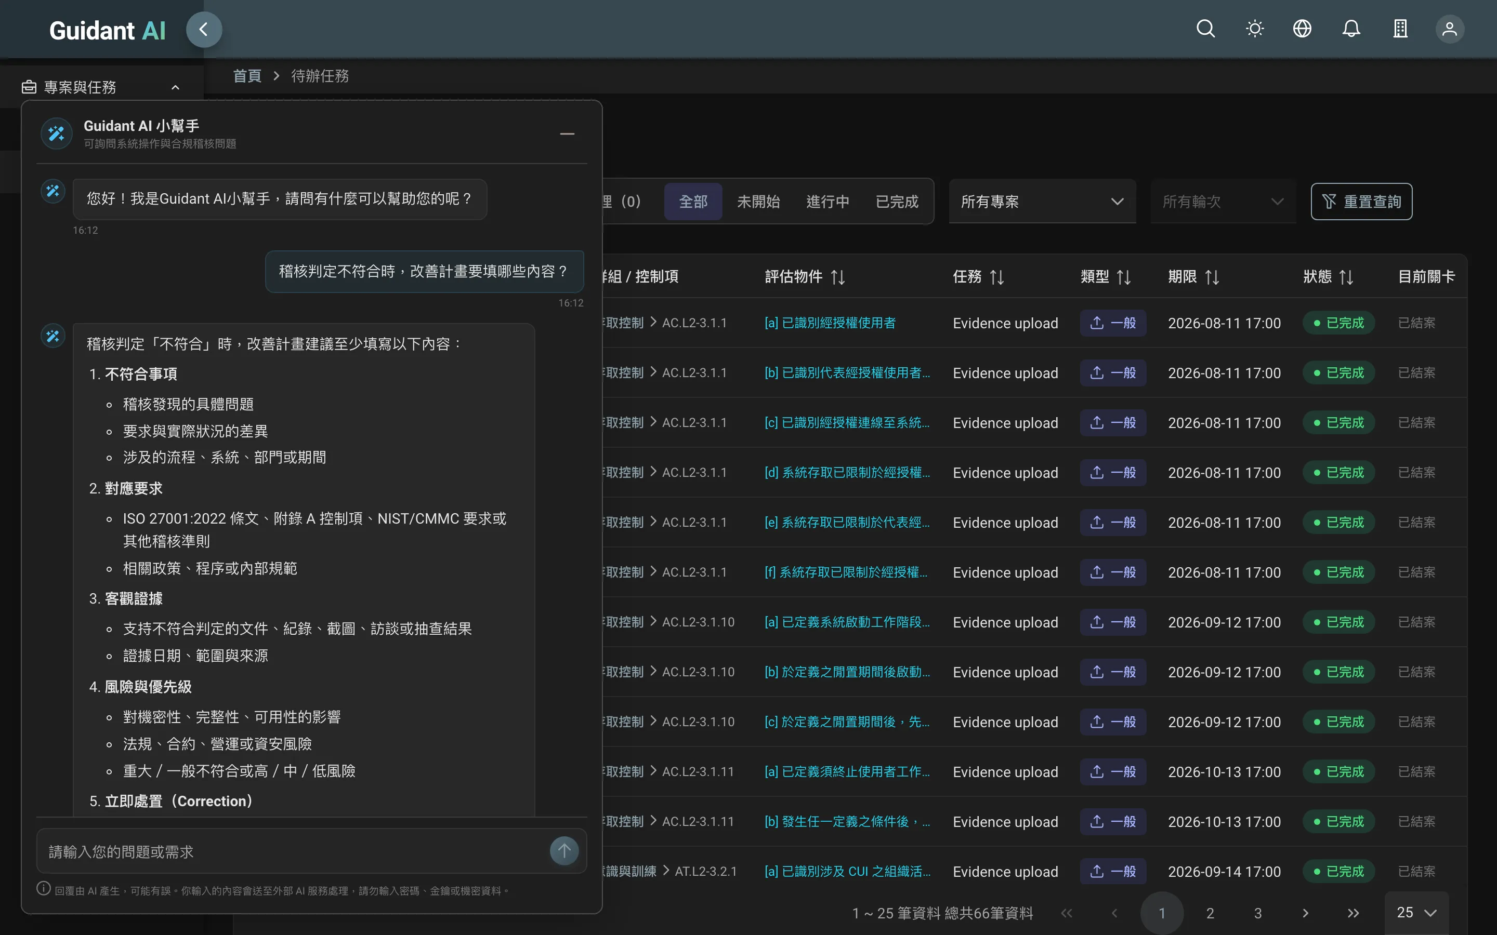Open link [b] 發生任一定義之條件後

pos(847,821)
